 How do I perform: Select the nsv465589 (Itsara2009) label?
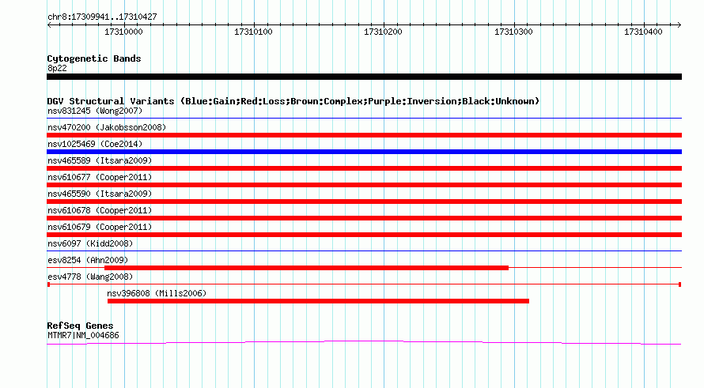point(100,160)
